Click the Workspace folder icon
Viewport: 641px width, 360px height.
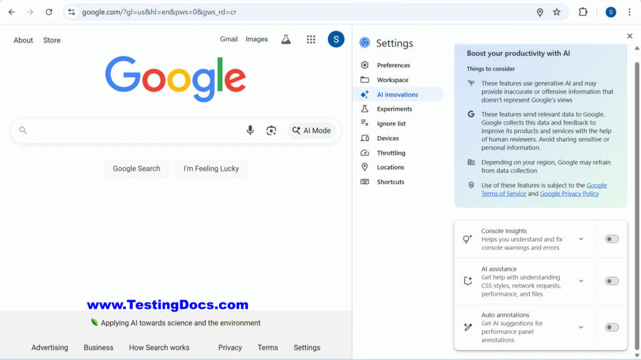tap(365, 79)
